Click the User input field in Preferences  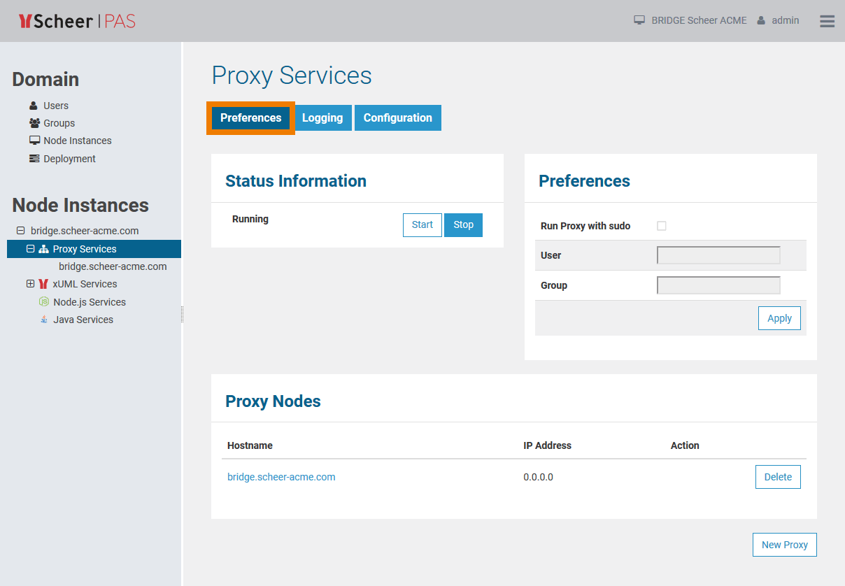pyautogui.click(x=718, y=255)
